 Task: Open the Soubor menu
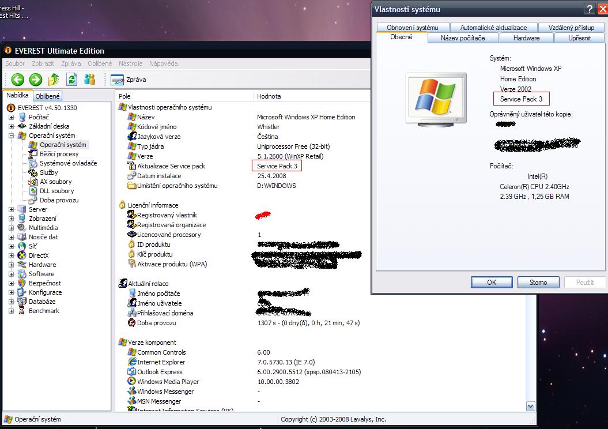click(x=15, y=63)
